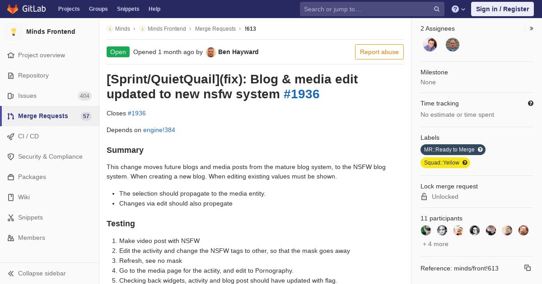This screenshot has width=542, height=284.
Task: Click the Packages bag icon
Action: [x=11, y=177]
